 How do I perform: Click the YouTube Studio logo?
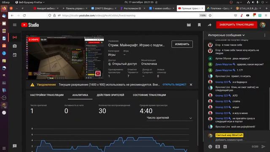[30, 25]
